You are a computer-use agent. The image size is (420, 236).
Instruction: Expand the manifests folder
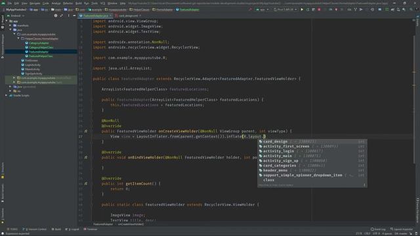point(10,26)
